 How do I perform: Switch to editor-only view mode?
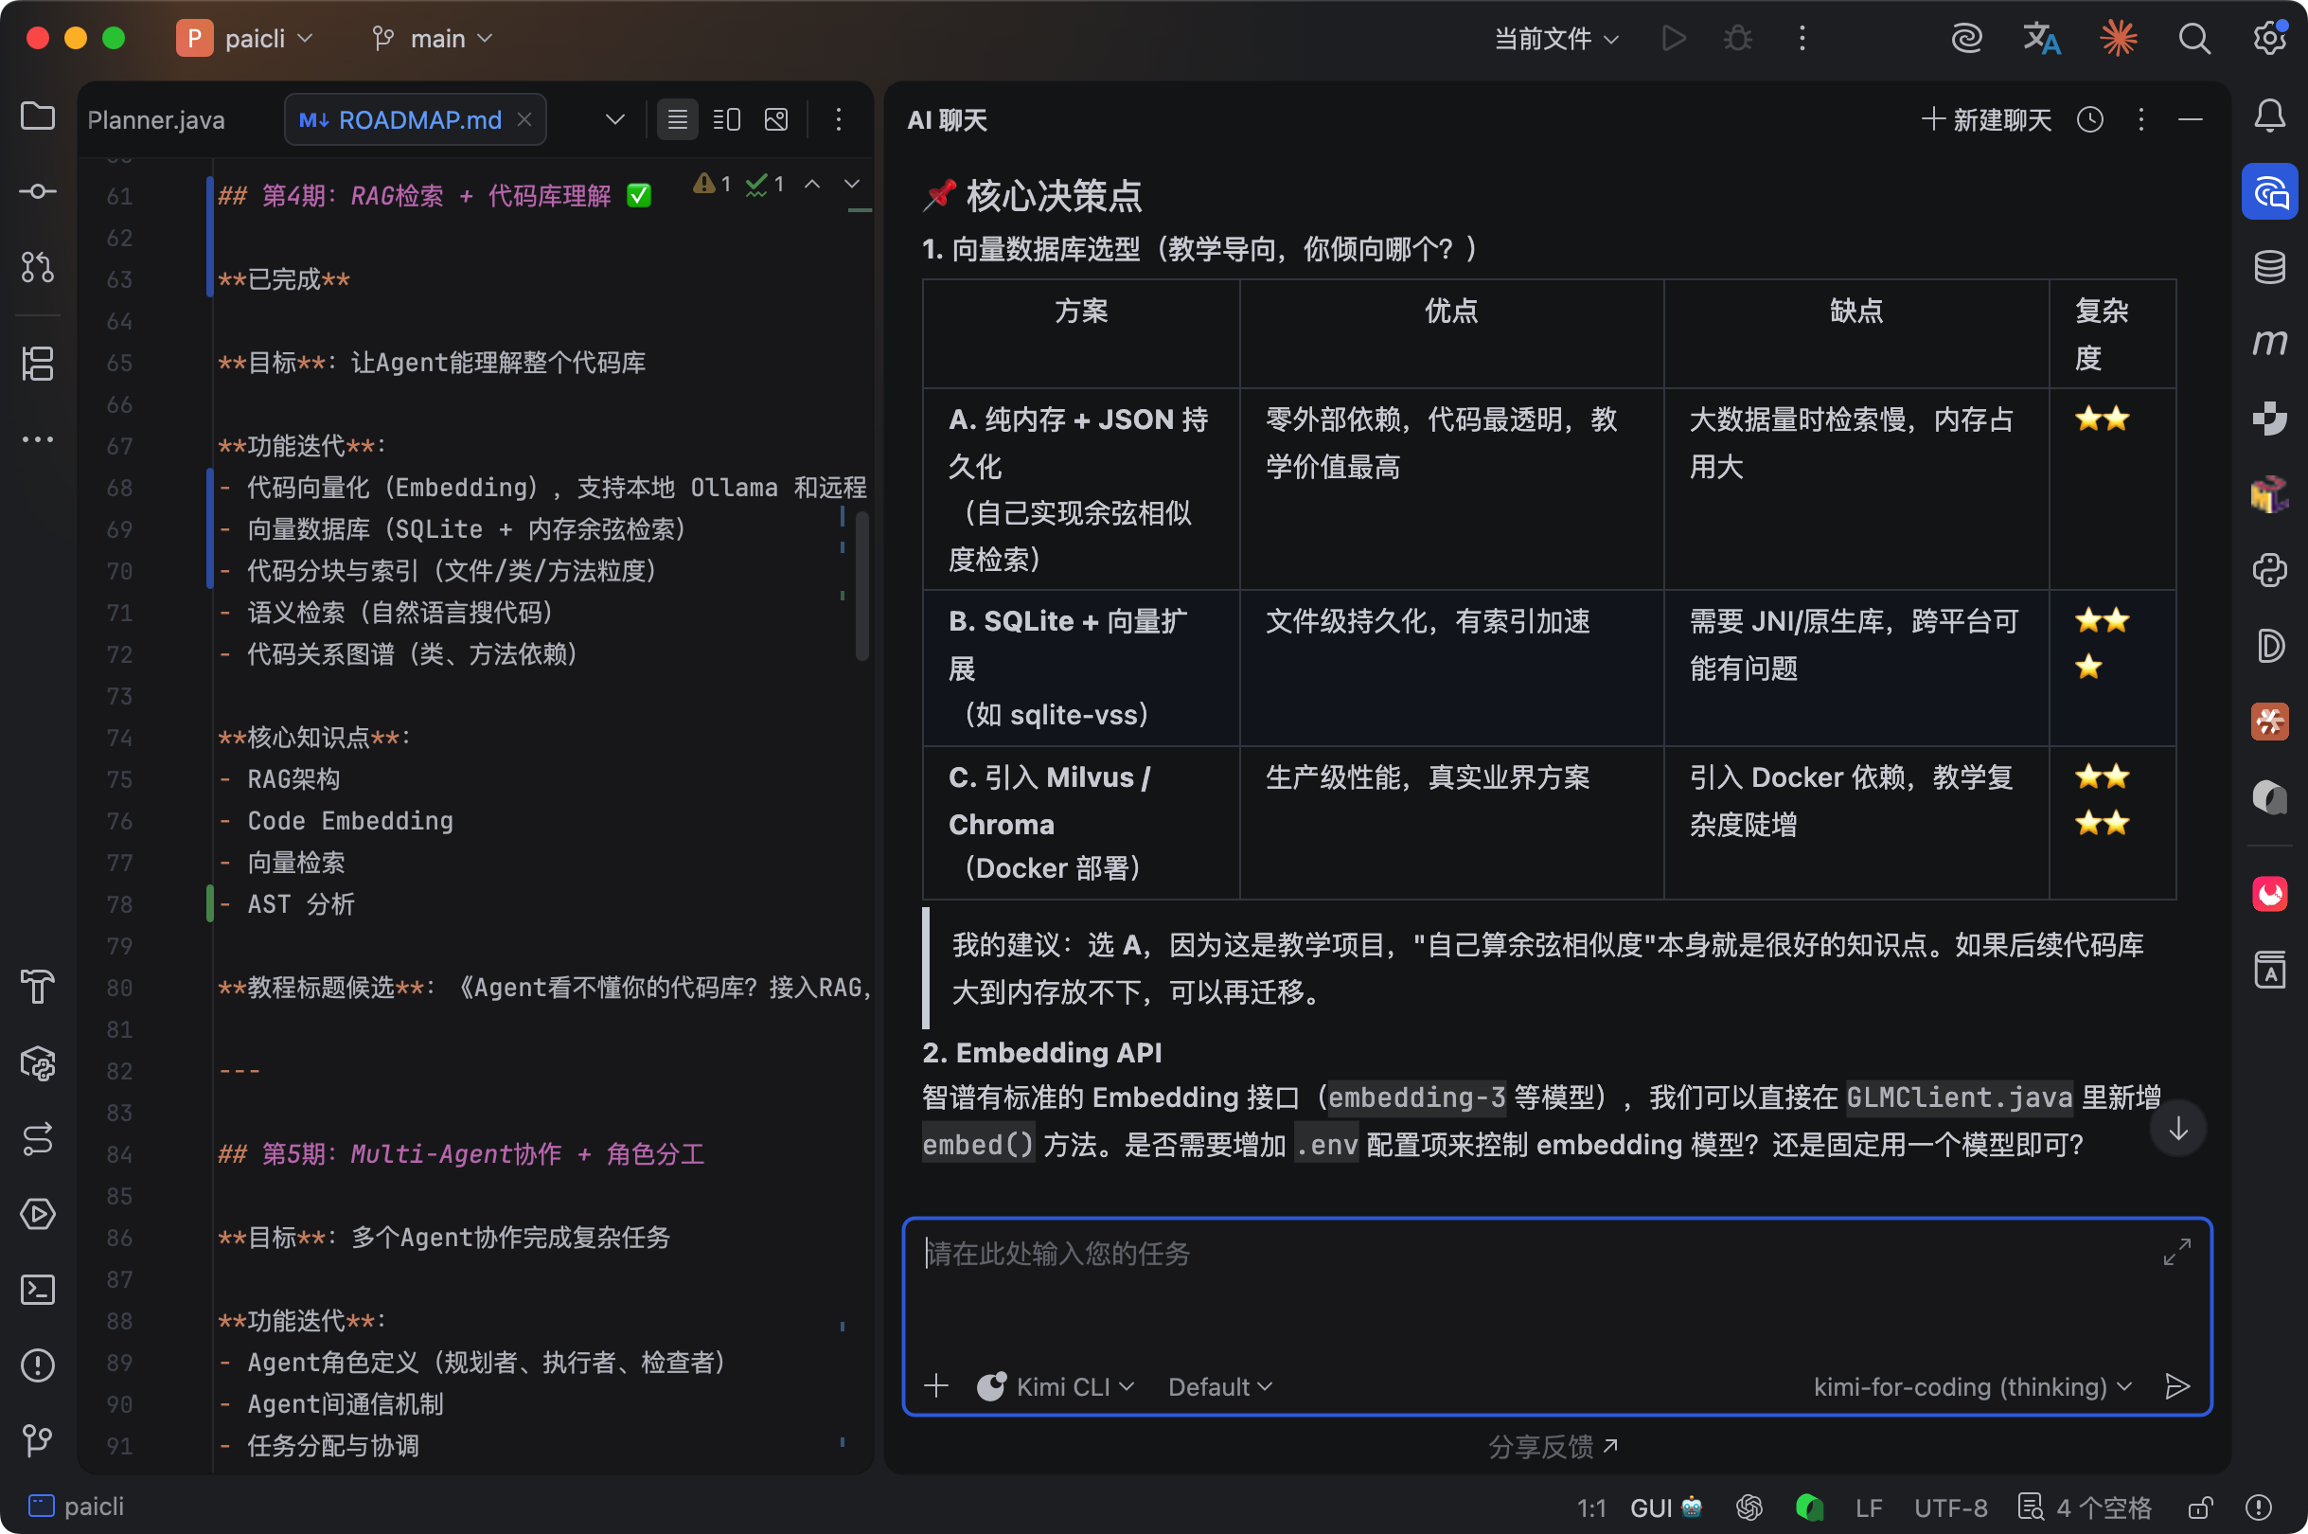point(677,119)
